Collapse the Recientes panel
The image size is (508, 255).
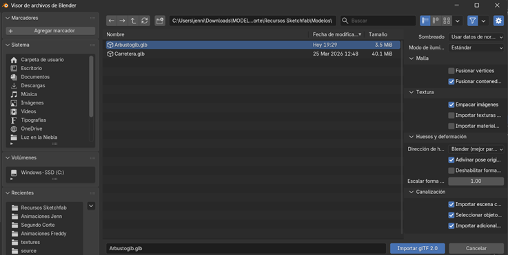coord(8,193)
